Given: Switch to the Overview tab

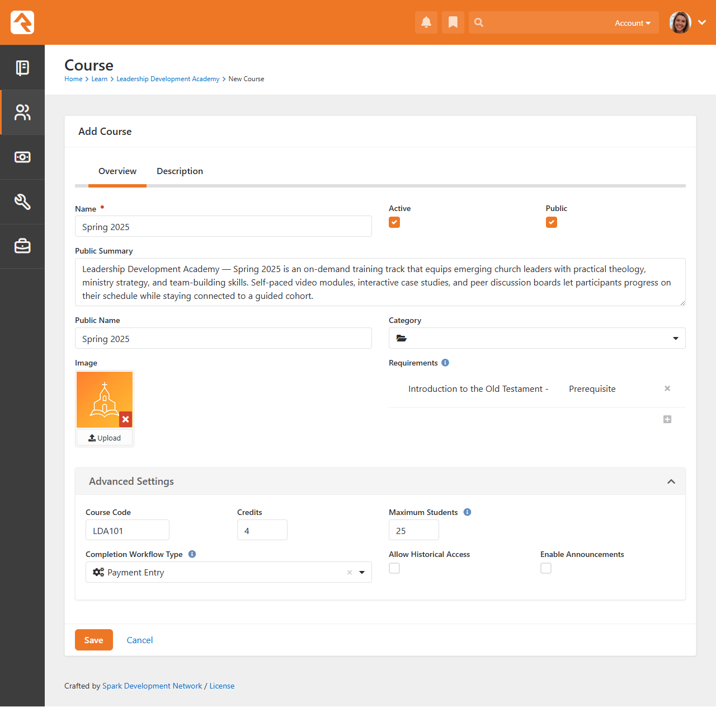Looking at the screenshot, I should tap(117, 171).
